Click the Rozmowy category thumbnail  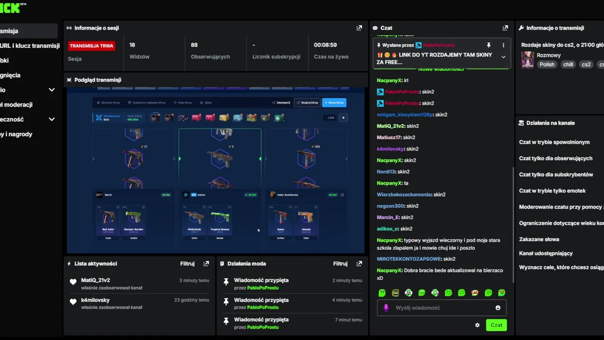[527, 60]
